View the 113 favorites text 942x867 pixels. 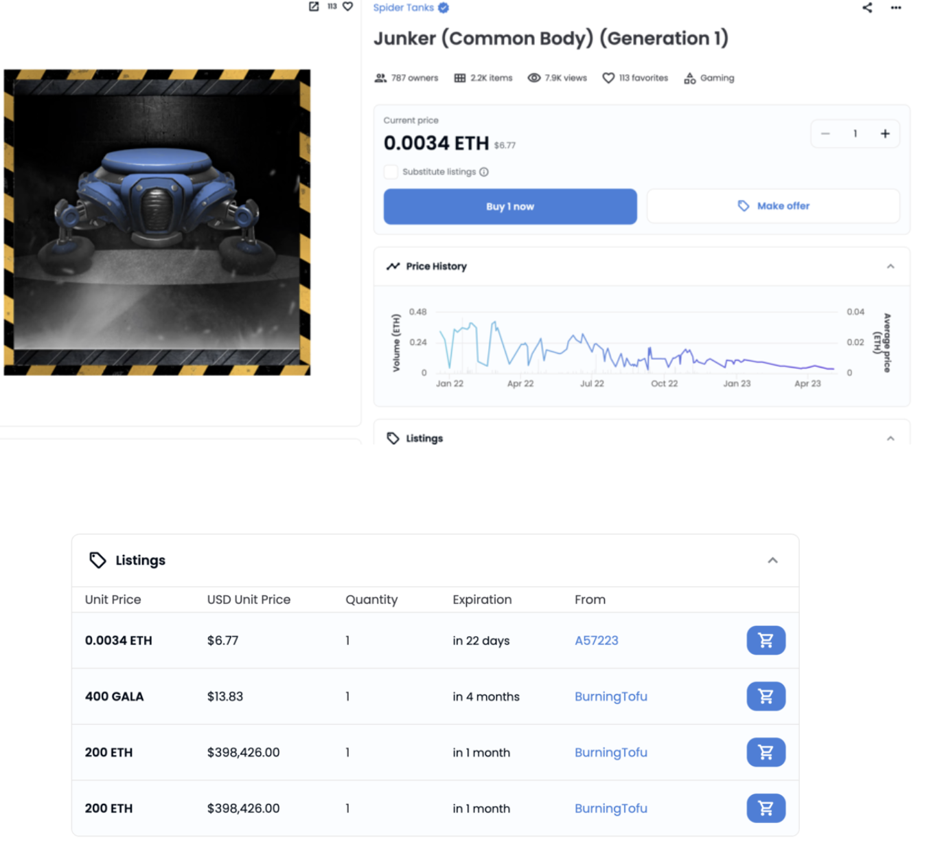643,78
